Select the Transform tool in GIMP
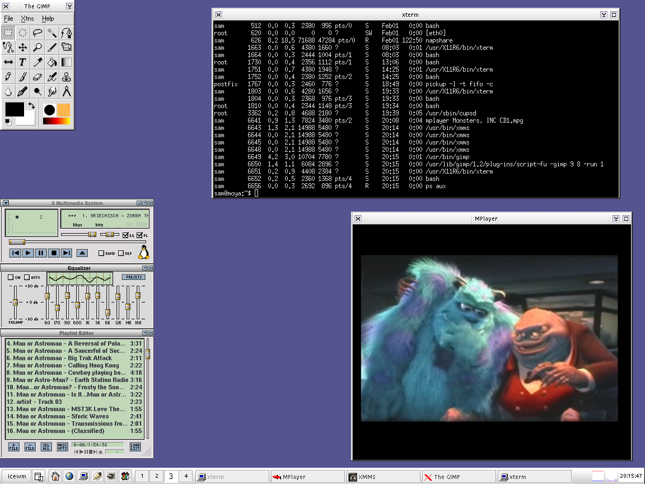This screenshot has height=484, width=645. tap(67, 47)
